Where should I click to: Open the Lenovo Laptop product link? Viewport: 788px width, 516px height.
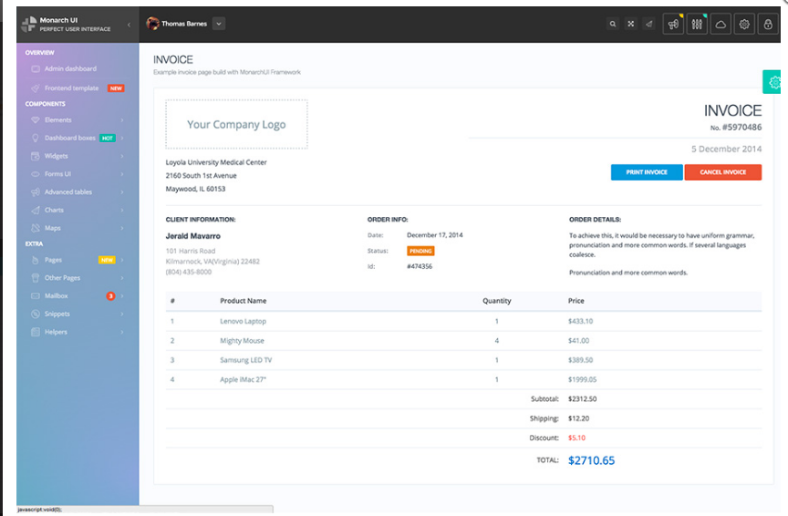(243, 321)
